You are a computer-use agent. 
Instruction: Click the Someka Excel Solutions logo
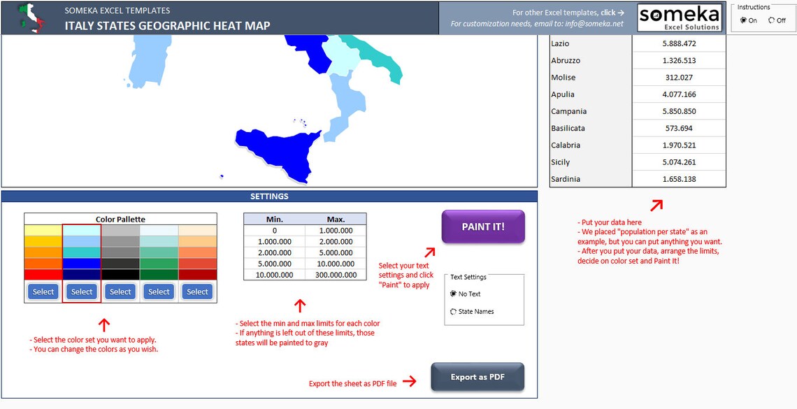click(x=680, y=17)
